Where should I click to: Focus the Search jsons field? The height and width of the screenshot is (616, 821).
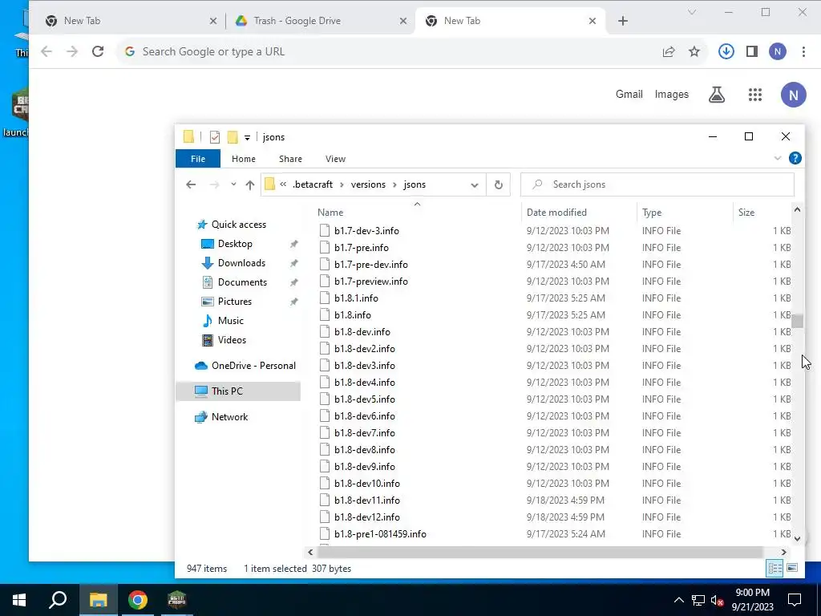click(657, 184)
